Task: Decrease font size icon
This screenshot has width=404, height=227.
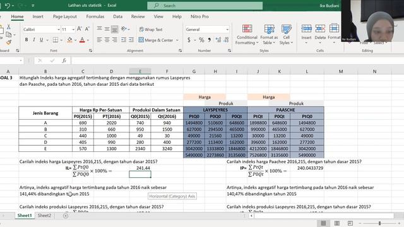Action: [87, 29]
